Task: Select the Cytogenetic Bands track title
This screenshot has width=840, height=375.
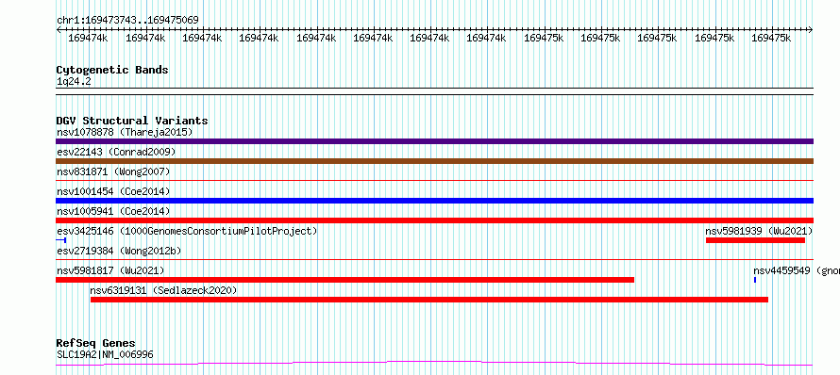Action: point(112,70)
